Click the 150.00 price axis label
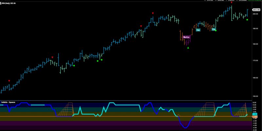The height and width of the screenshot is (131, 262). tap(255, 96)
